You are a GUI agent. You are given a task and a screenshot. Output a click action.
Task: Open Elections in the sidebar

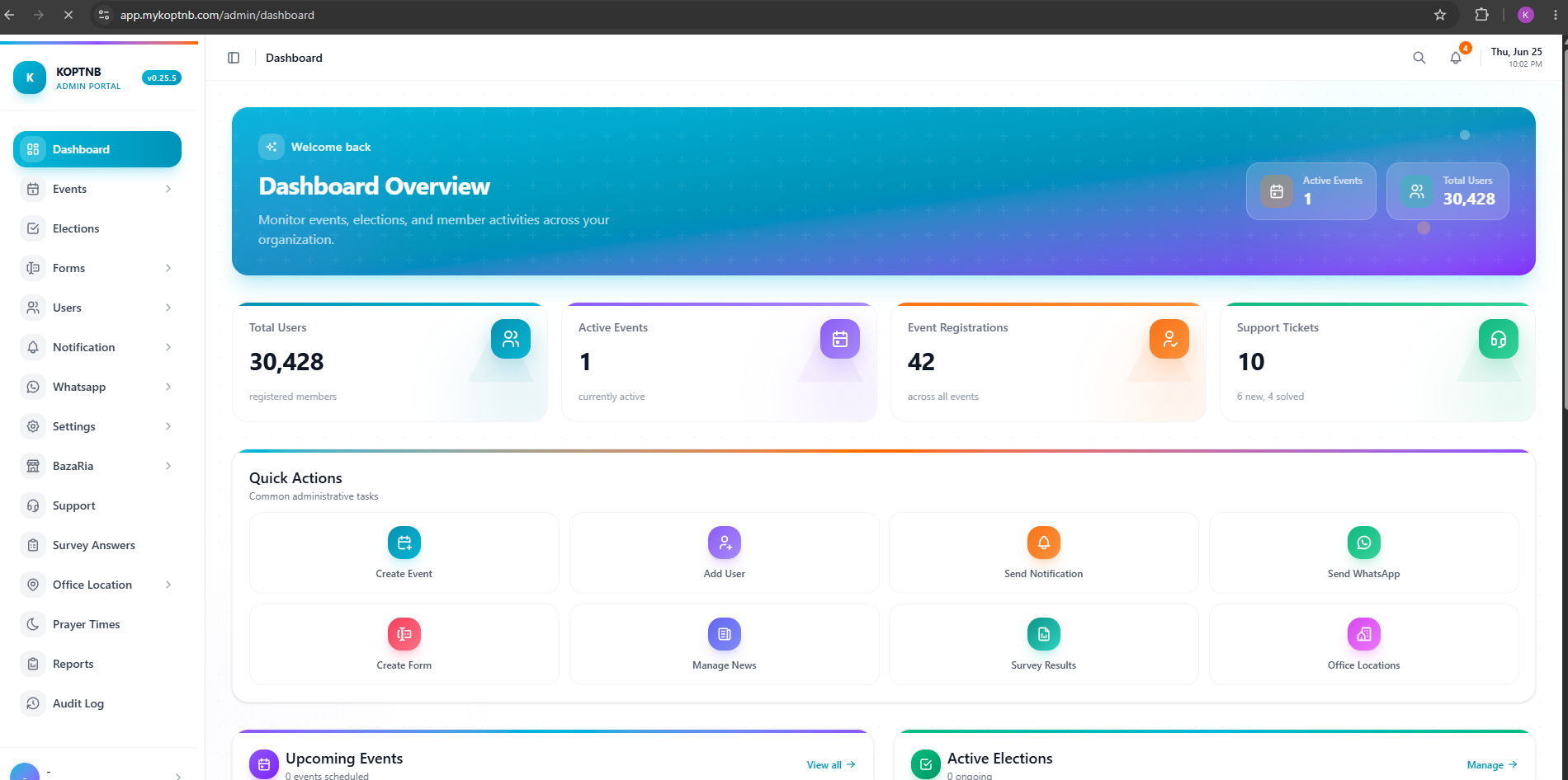(x=97, y=228)
